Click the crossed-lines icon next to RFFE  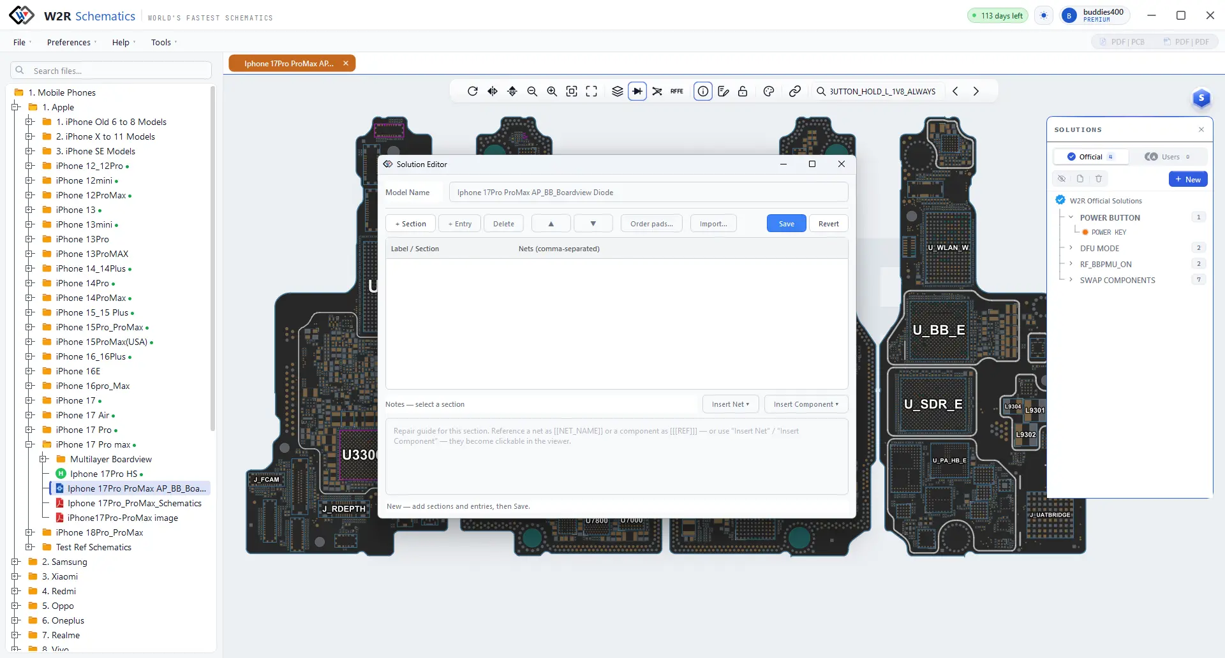point(657,91)
